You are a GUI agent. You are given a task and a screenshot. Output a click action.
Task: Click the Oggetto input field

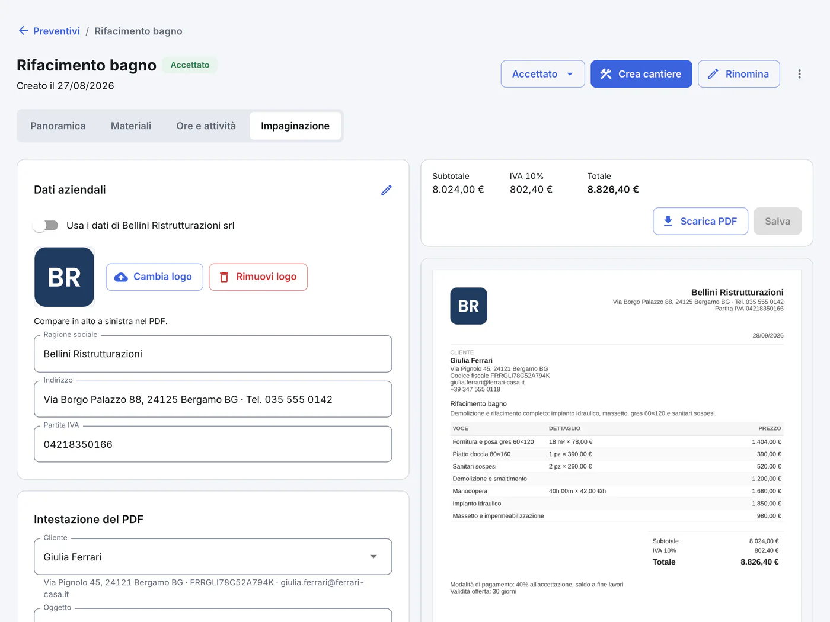point(213,615)
